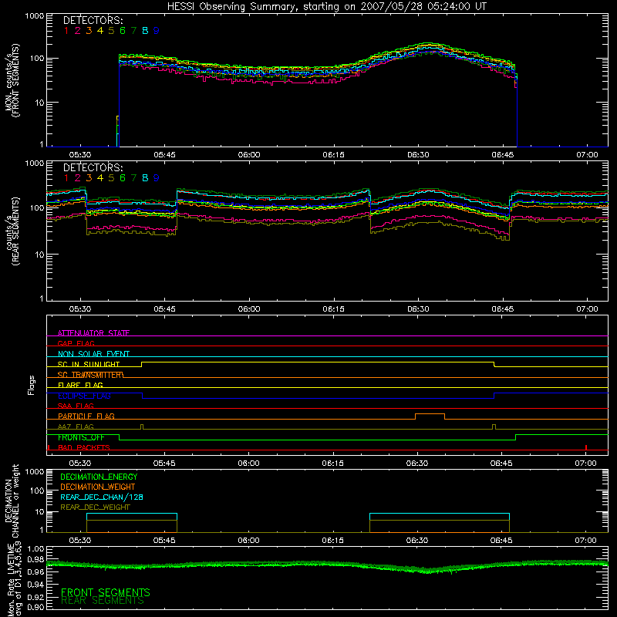Select olive detector 5 in front-segments legend

(x=111, y=31)
